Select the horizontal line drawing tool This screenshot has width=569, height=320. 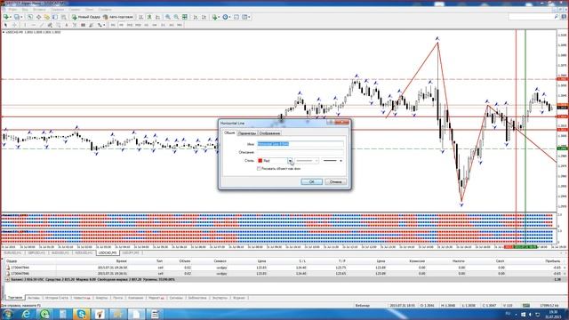coord(34,25)
